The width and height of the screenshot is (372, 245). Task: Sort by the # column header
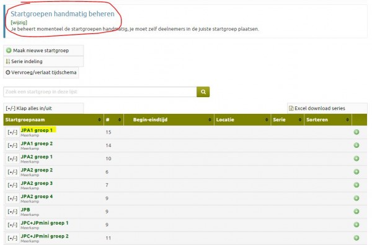pos(113,120)
